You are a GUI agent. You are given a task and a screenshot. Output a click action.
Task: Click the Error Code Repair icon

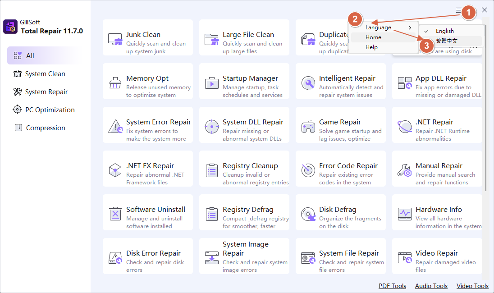click(308, 170)
